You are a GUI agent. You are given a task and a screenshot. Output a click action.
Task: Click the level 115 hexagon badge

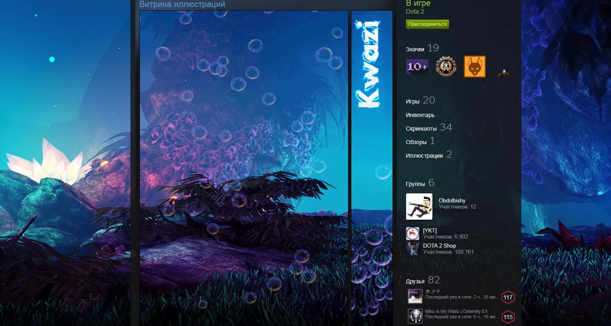[x=508, y=317]
